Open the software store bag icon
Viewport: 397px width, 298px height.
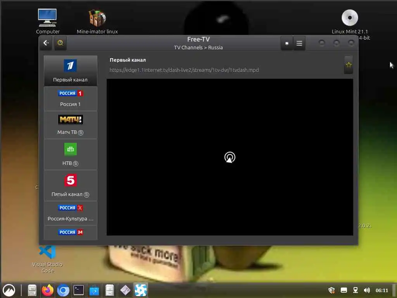[x=94, y=290]
